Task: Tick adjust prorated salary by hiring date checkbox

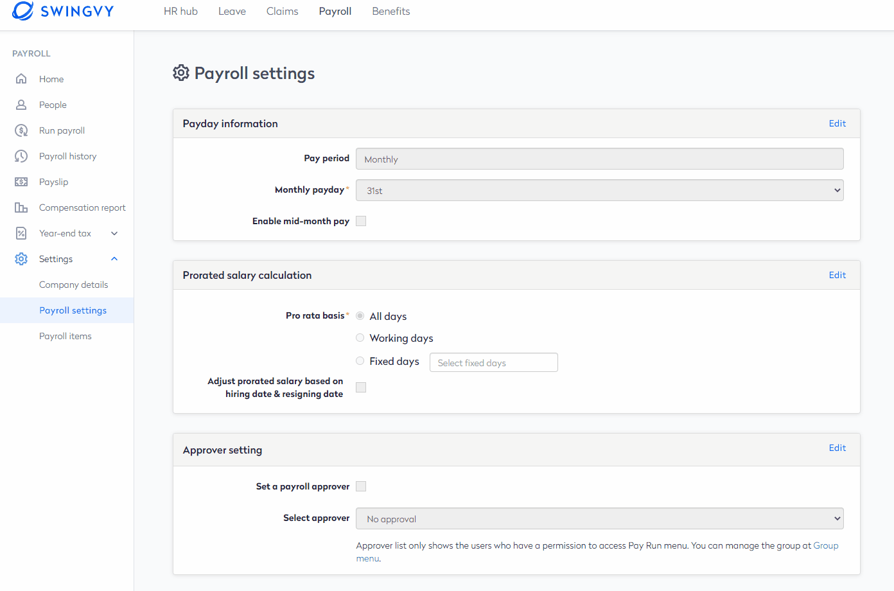Action: 361,387
